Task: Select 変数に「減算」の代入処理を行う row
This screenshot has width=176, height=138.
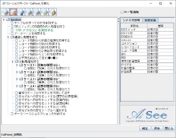Action: pyautogui.click(x=49, y=75)
